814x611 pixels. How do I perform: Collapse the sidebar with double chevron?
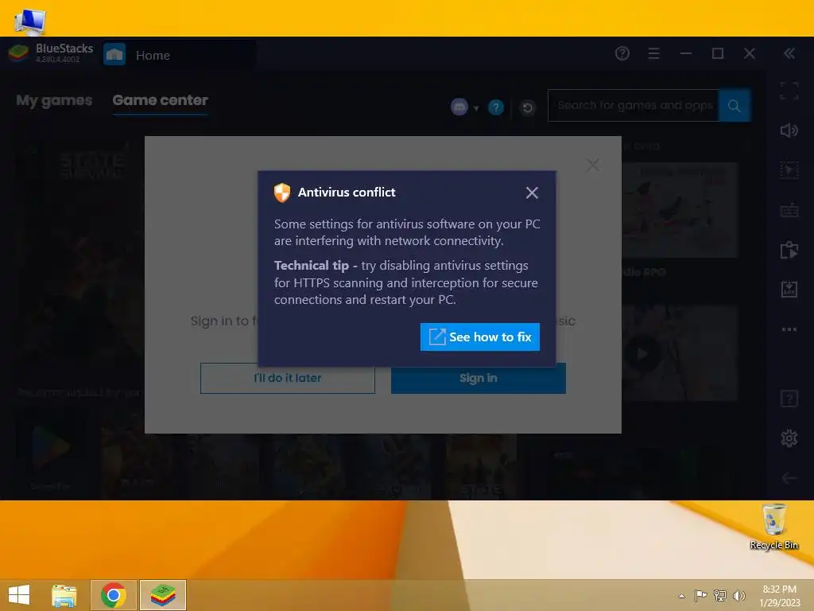[x=789, y=53]
